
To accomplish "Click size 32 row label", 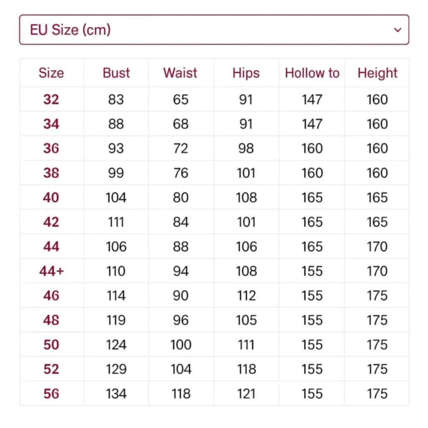I will click(x=51, y=99).
